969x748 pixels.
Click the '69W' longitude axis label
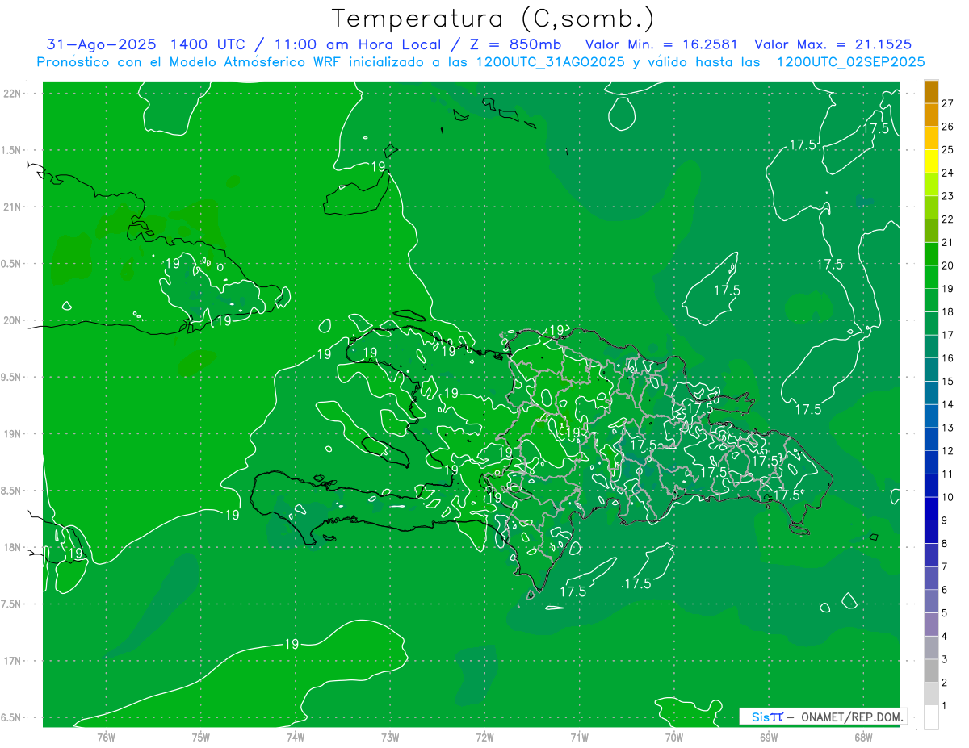769,738
